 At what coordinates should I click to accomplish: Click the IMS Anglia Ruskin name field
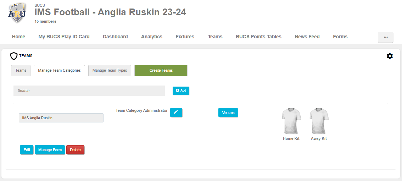[61, 118]
